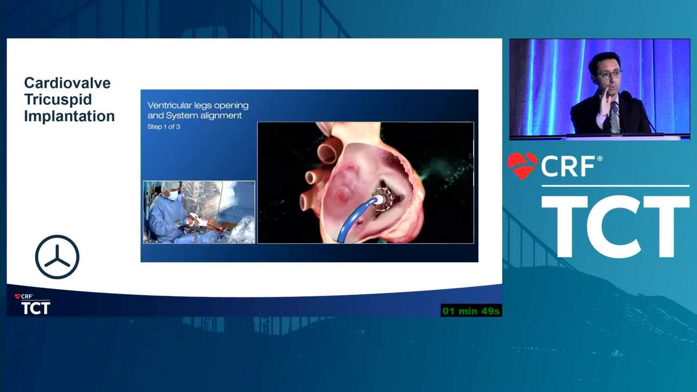Click the green 01 min 49s timer
Screen dimensions: 697x392
pyautogui.click(x=471, y=311)
